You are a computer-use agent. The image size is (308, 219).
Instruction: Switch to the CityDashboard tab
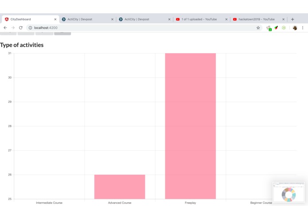point(31,19)
